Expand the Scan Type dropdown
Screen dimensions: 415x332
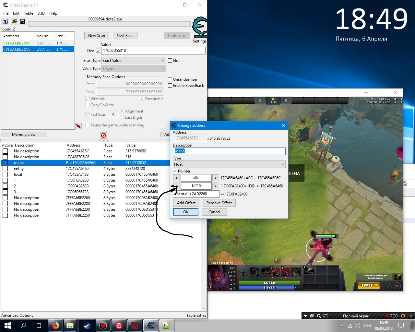pyautogui.click(x=134, y=61)
